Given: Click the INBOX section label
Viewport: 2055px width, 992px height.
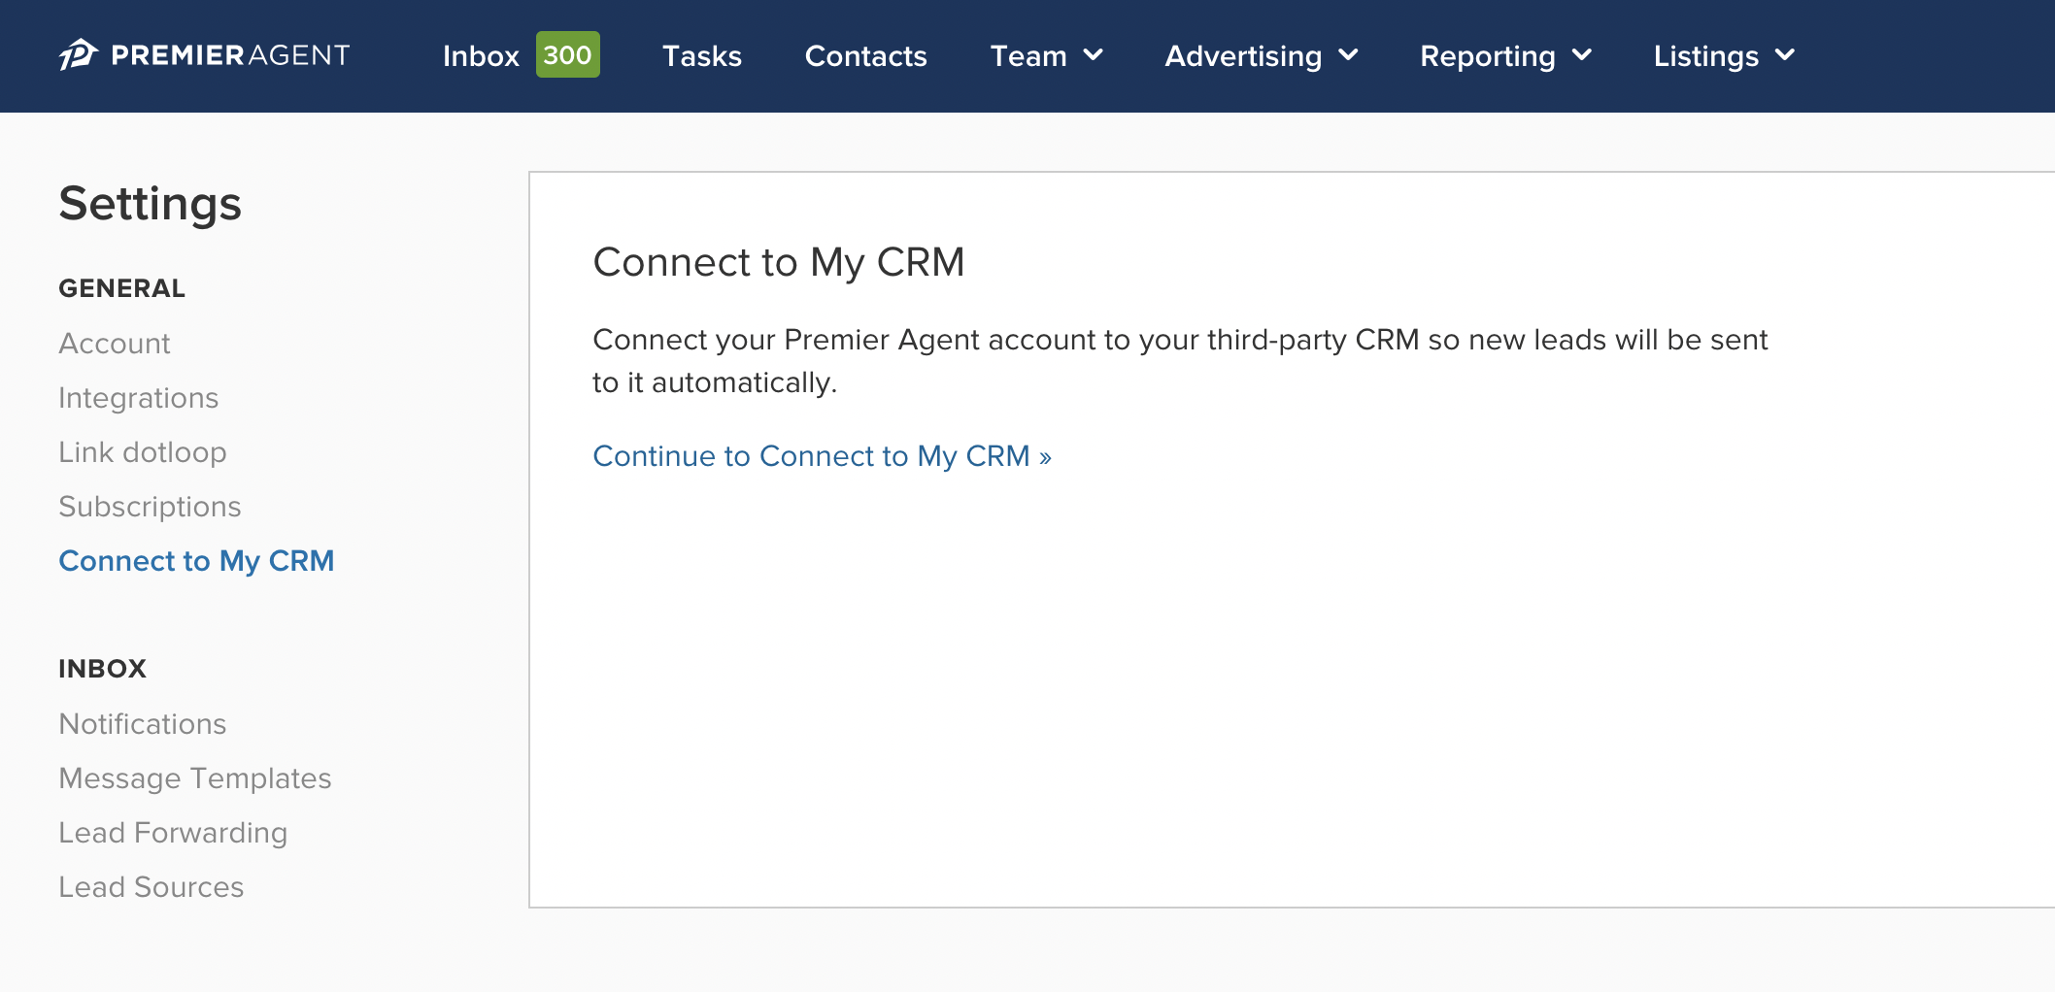Looking at the screenshot, I should (103, 669).
